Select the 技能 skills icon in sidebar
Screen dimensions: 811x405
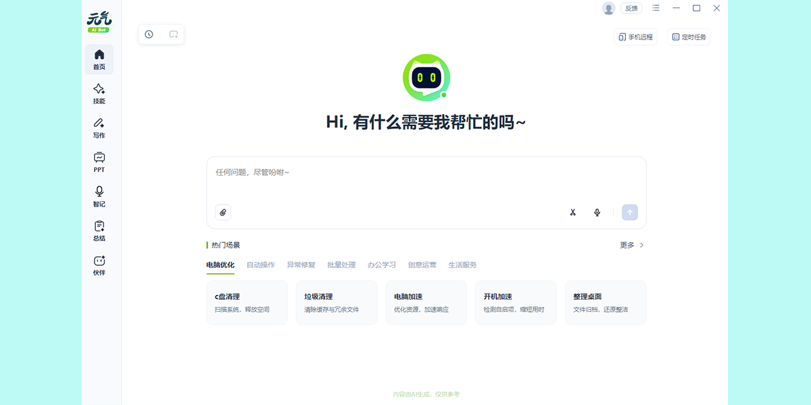[x=99, y=93]
